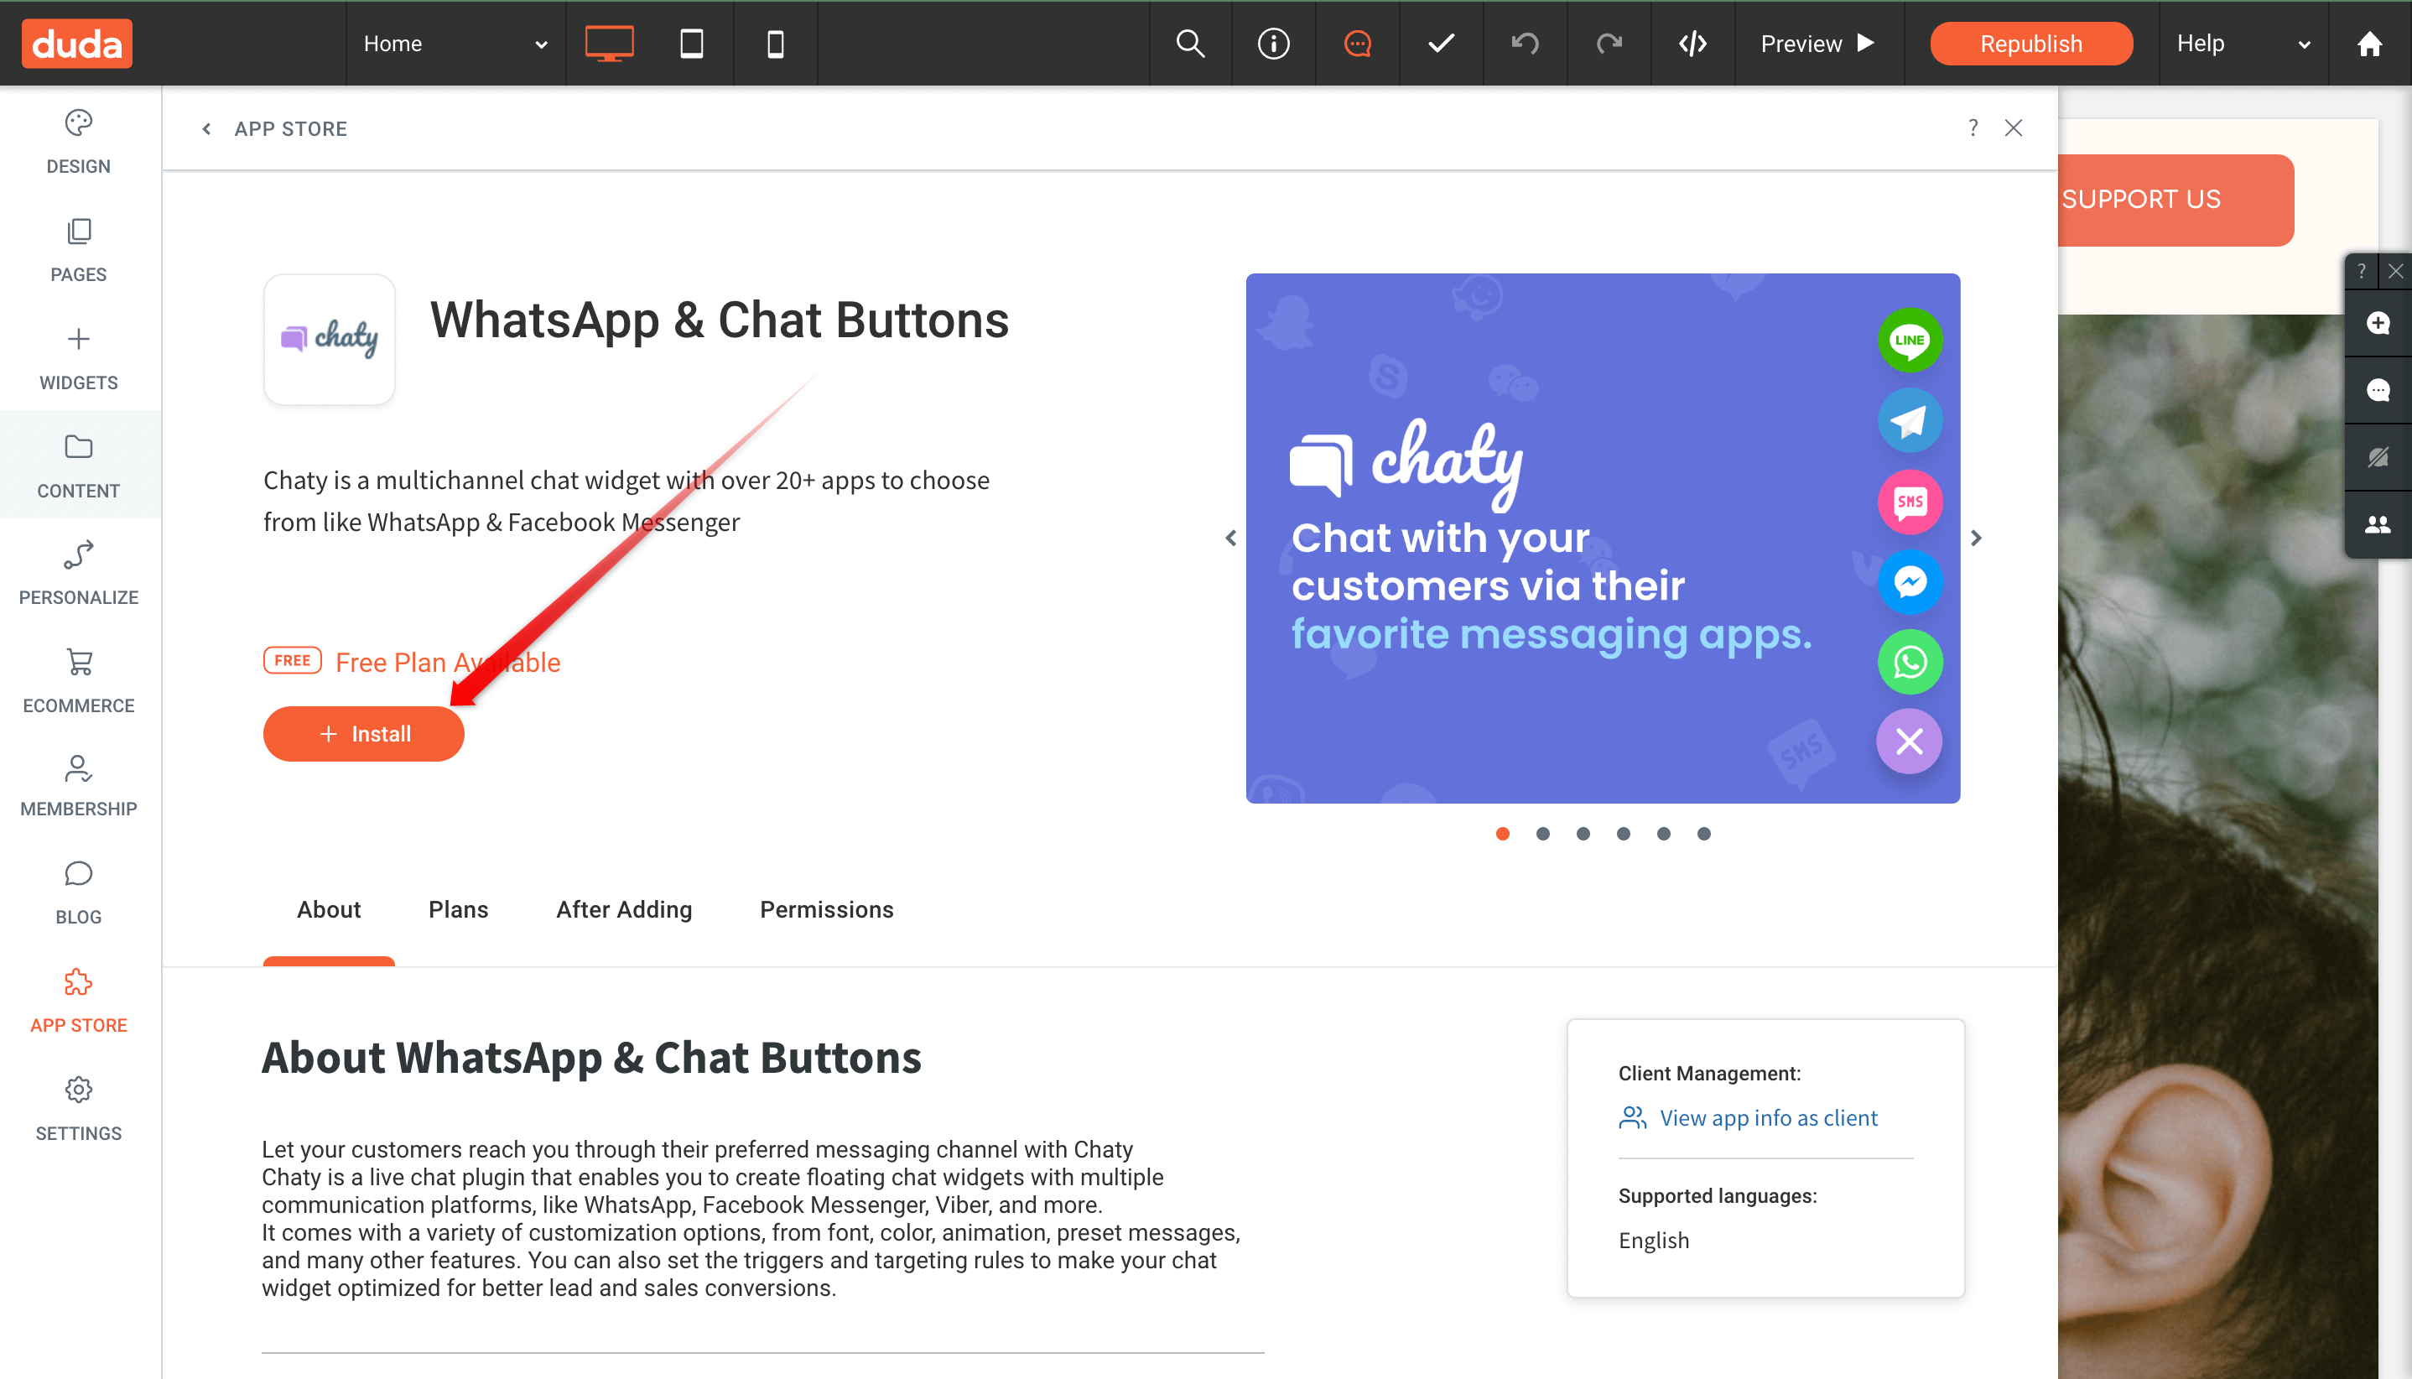This screenshot has width=2412, height=1379.
Task: Open comments list icon in floating toolbar
Action: (2378, 390)
